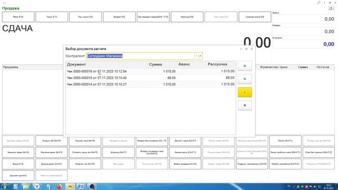Select row Чек 0000-000015 от 07.11.2023 10:10:40

tap(151, 78)
